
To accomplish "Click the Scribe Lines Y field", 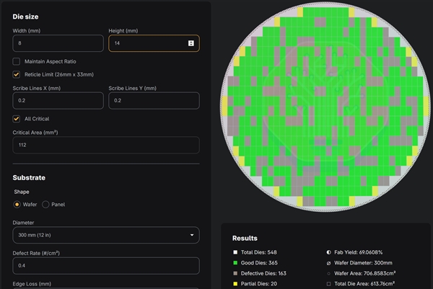I will tap(154, 100).
